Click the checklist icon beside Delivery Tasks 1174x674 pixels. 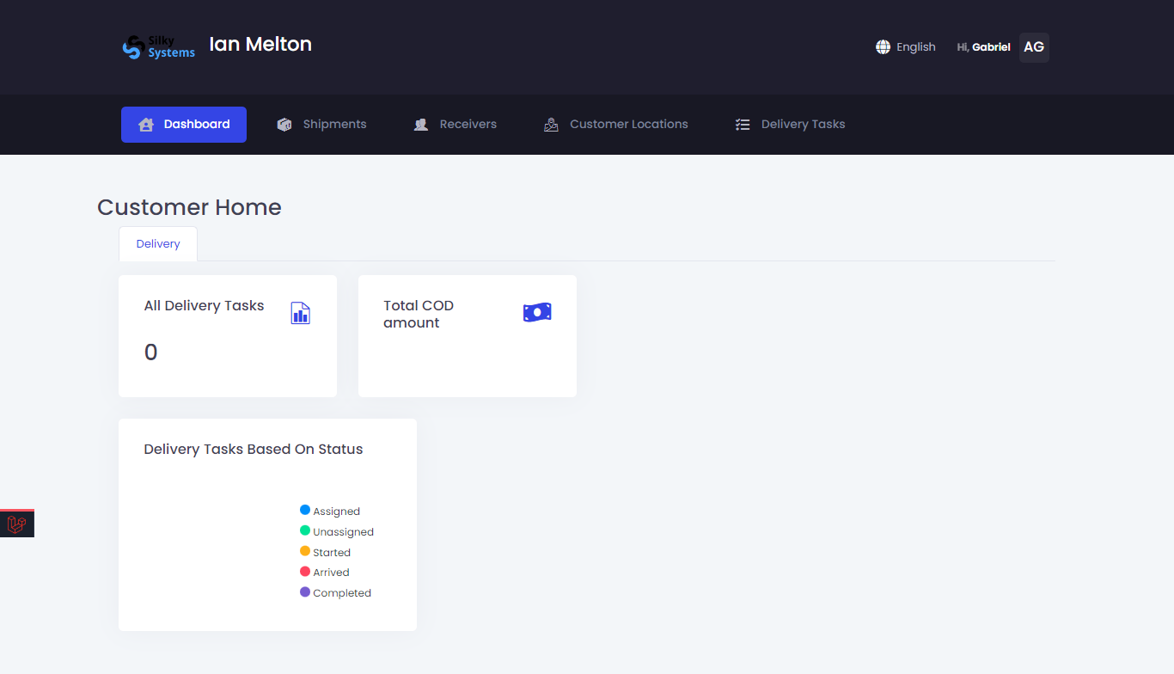[x=743, y=125]
